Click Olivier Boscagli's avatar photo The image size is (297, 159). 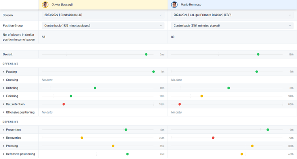pyautogui.click(x=45, y=5)
